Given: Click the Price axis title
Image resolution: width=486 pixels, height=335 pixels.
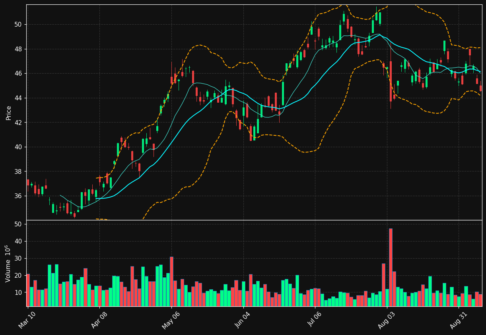Looking at the screenshot, I should click(8, 113).
